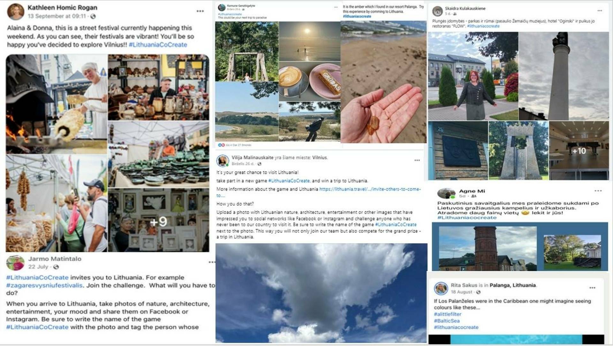Click the #alittlefilter hashtag
This screenshot has width=613, height=346.
pos(448,314)
